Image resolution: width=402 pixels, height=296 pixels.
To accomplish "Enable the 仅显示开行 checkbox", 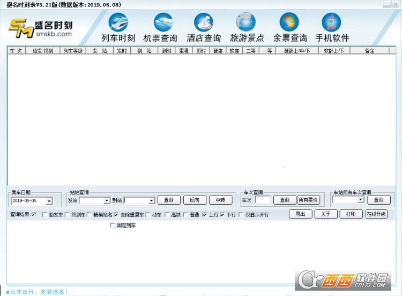I will [x=241, y=215].
